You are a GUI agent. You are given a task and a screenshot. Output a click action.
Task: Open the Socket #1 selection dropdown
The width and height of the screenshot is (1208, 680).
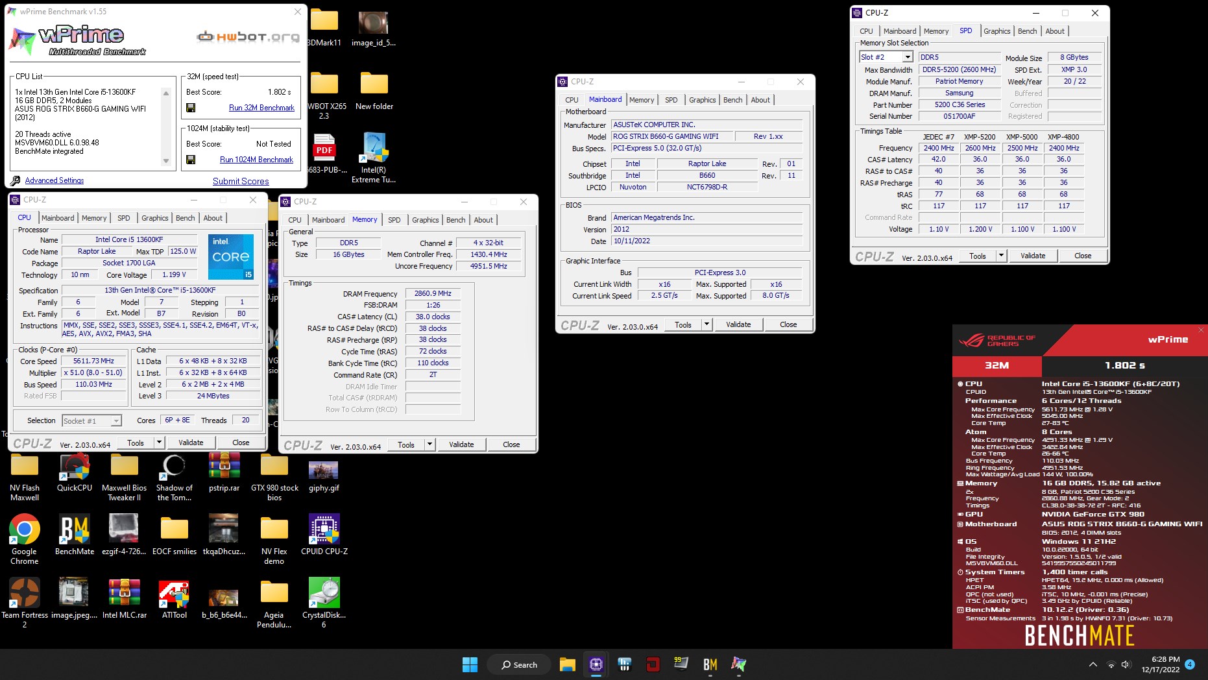pyautogui.click(x=116, y=421)
